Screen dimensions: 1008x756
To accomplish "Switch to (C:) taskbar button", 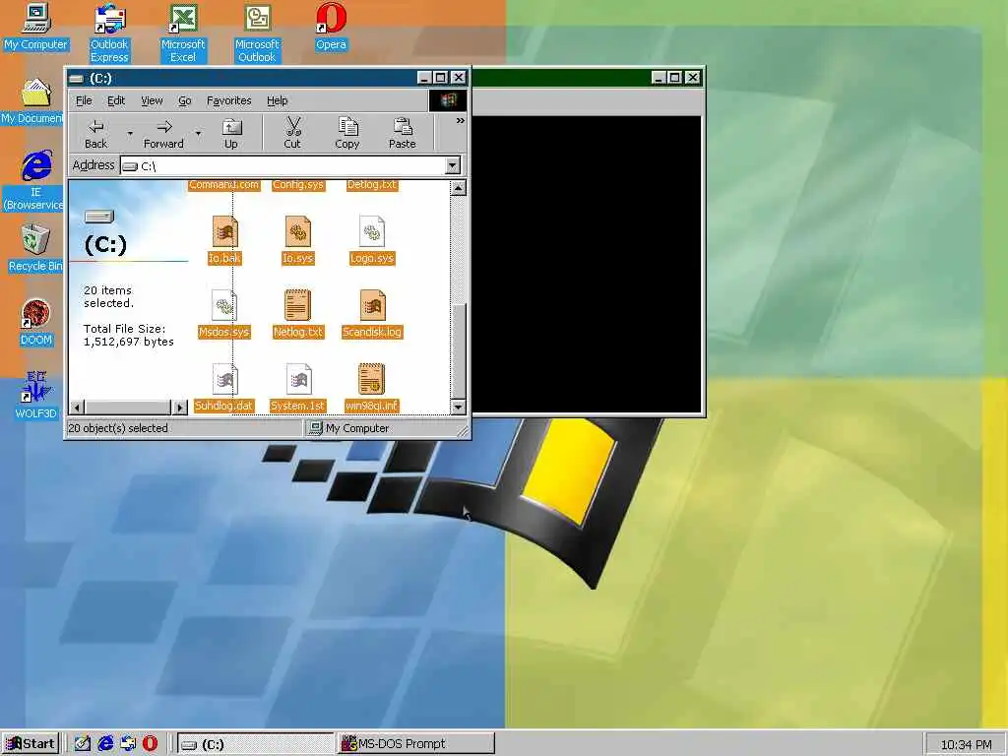I will pyautogui.click(x=255, y=744).
